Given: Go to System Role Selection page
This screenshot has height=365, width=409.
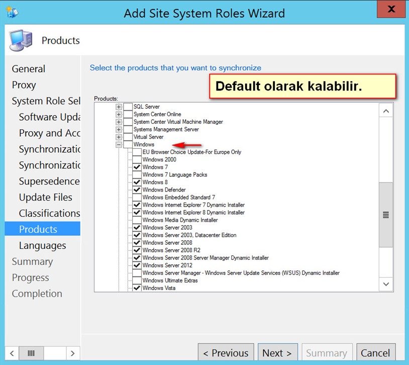Looking at the screenshot, I should pyautogui.click(x=46, y=101).
